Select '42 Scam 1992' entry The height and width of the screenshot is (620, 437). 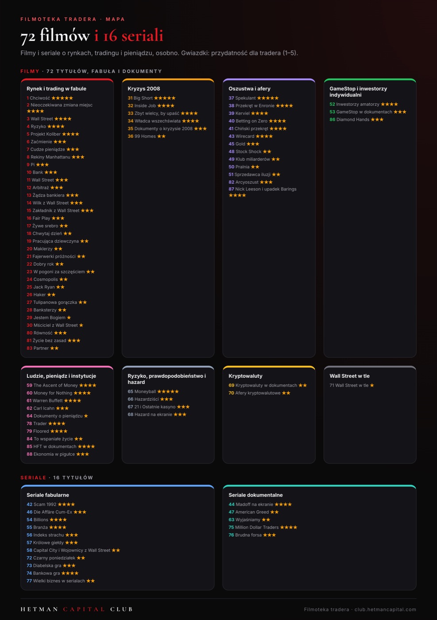click(x=51, y=504)
